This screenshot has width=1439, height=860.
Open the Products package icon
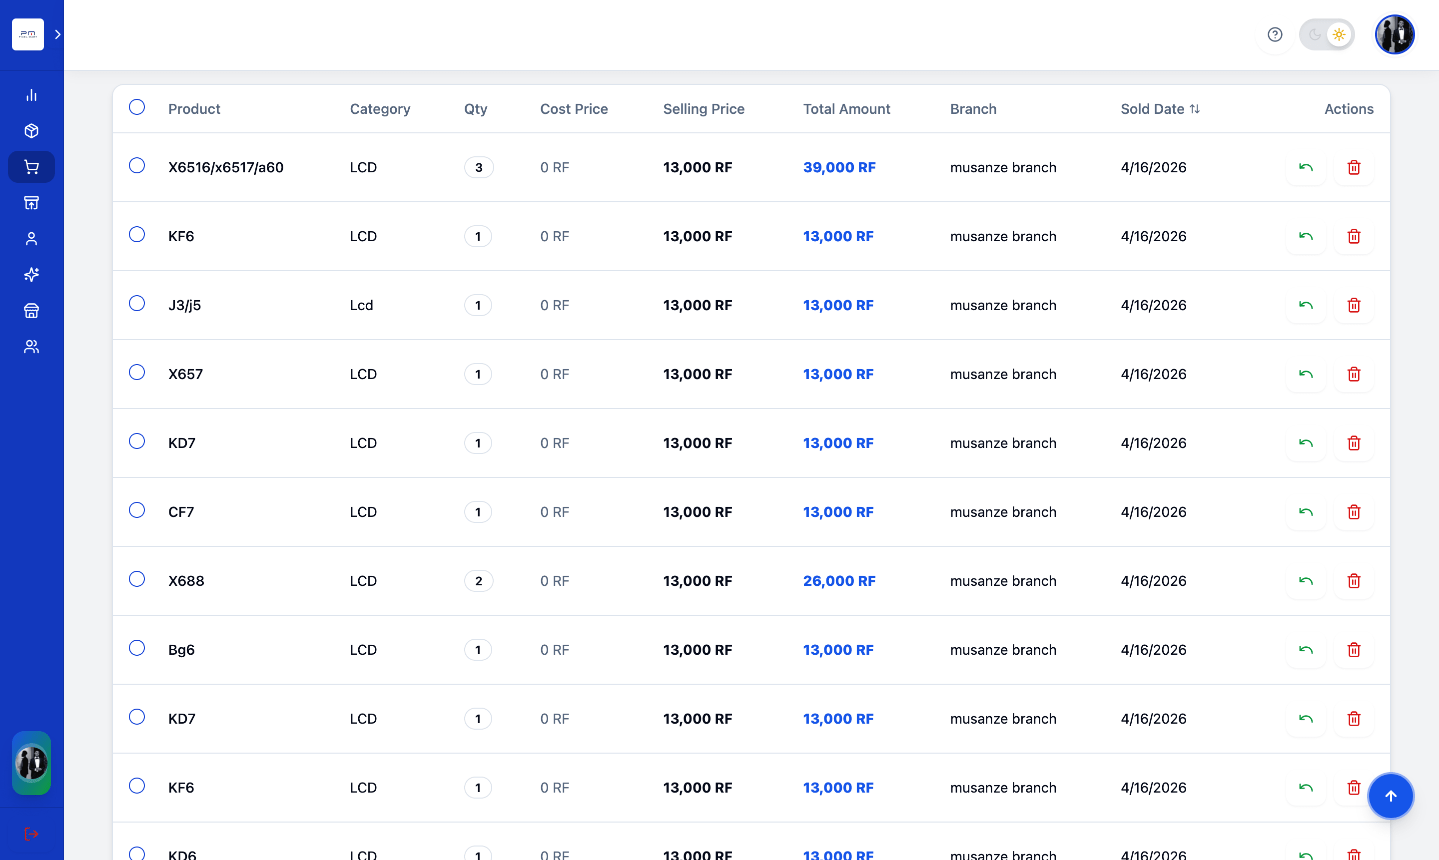(31, 130)
